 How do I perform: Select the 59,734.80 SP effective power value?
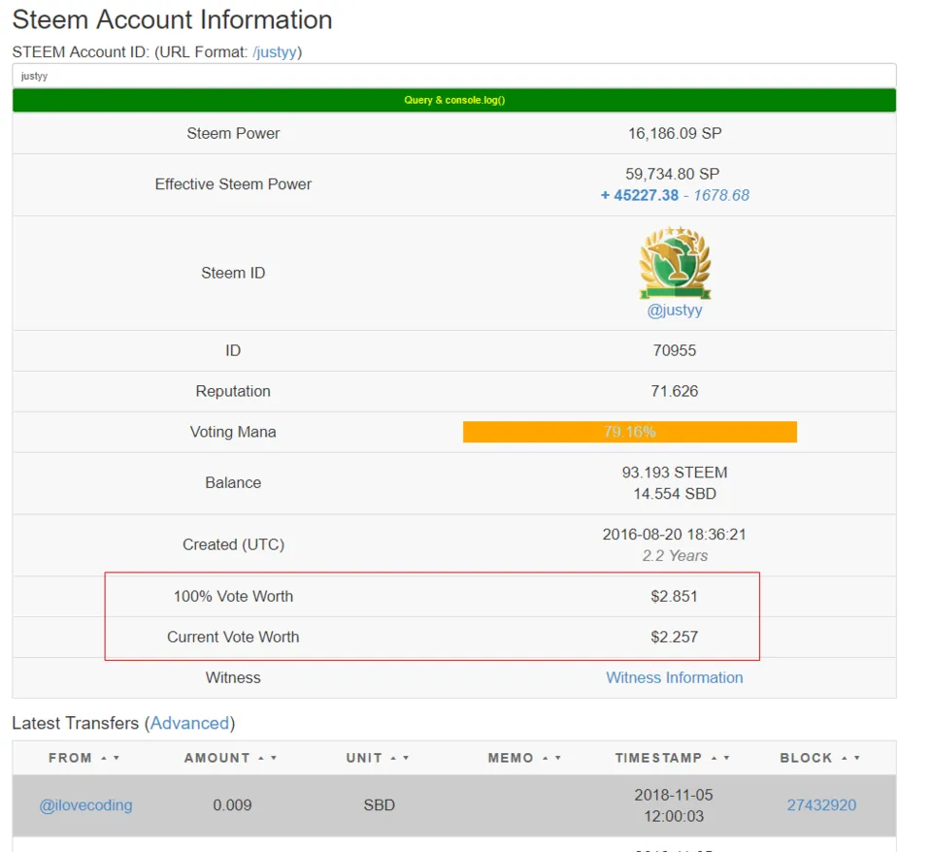click(672, 174)
